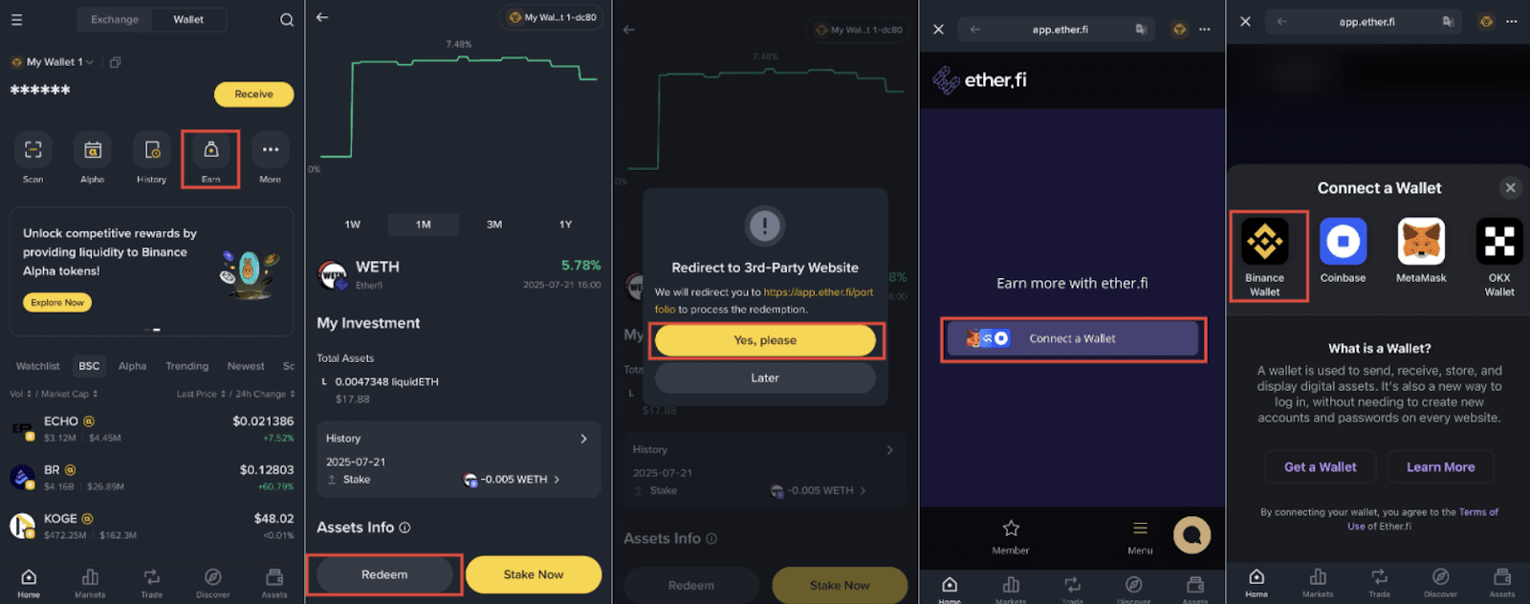Viewport: 1530px width, 604px height.
Task: Open the Alpha market tab
Action: pyautogui.click(x=132, y=366)
